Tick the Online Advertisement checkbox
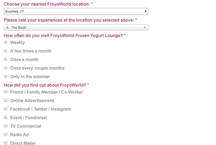 coord(6,100)
